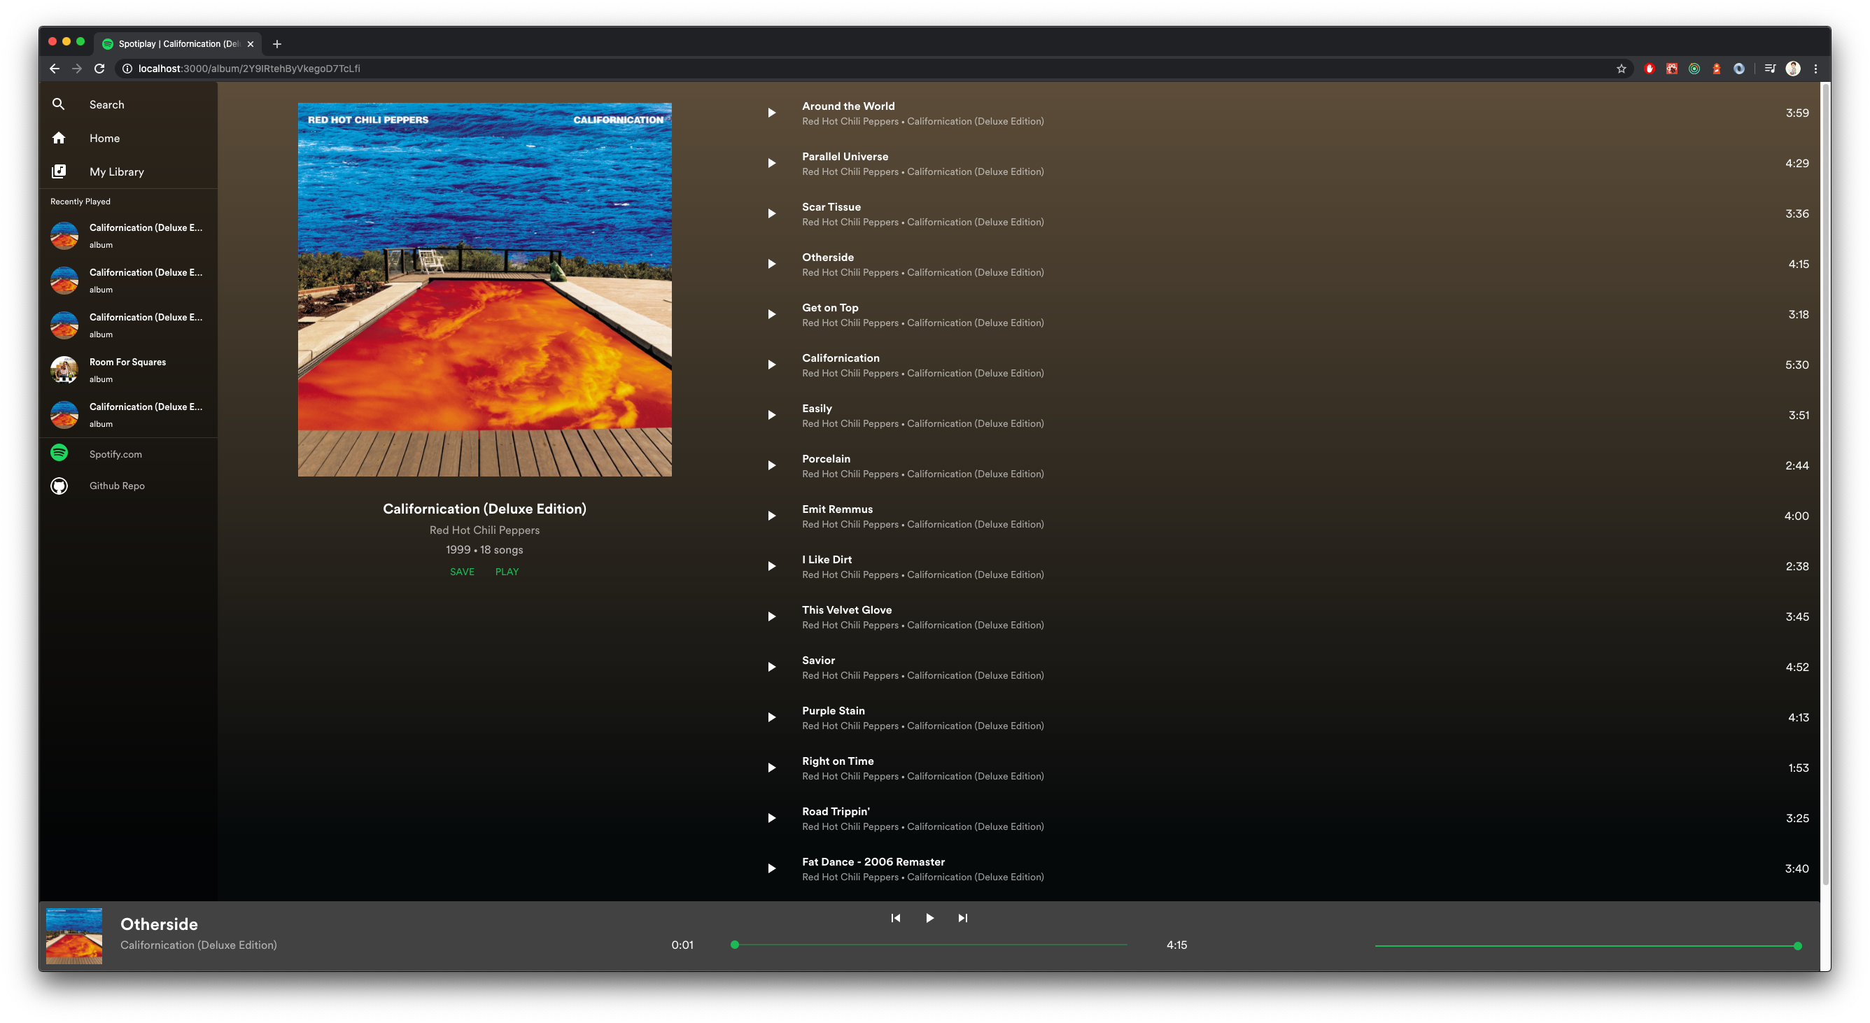1870x1023 pixels.
Task: Save the album with SAVE button
Action: (462, 572)
